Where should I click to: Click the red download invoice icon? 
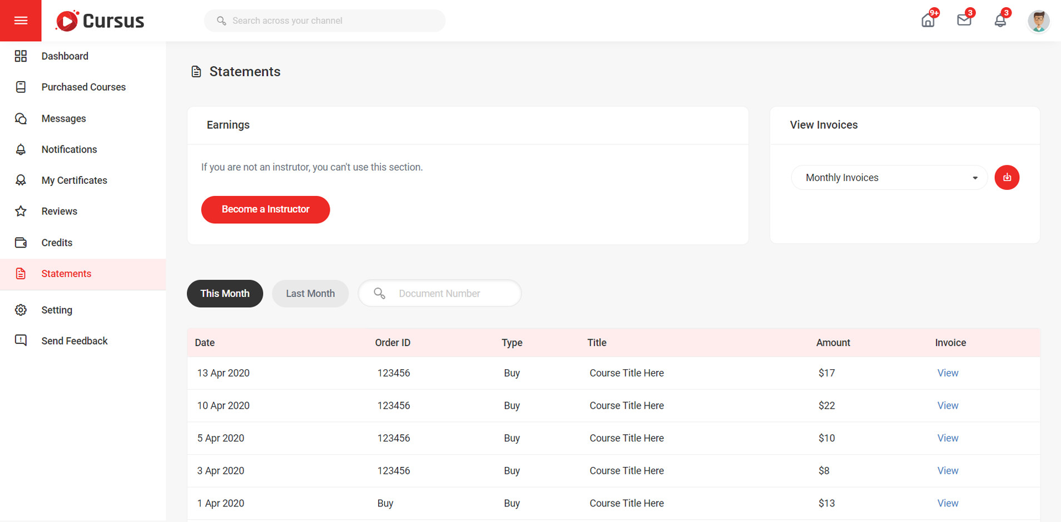tap(1007, 178)
